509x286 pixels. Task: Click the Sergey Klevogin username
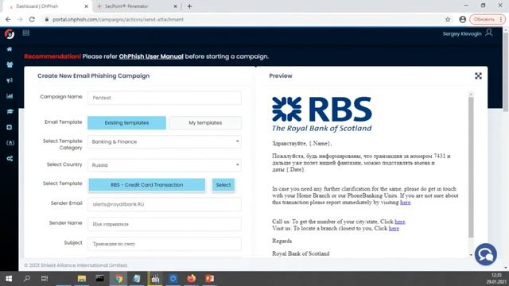pyautogui.click(x=462, y=33)
